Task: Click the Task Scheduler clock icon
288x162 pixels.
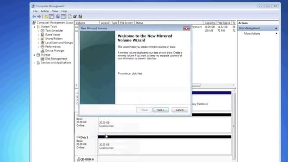Action: tap(42, 31)
